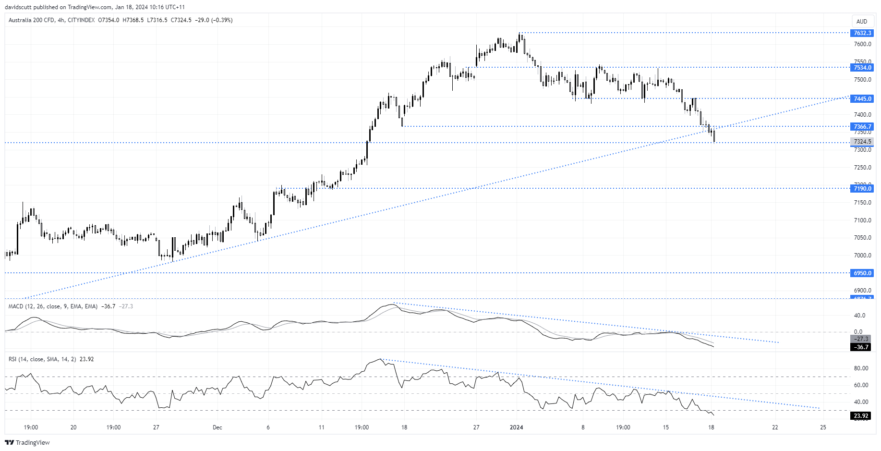Select the 7366.7 price level label

point(862,127)
